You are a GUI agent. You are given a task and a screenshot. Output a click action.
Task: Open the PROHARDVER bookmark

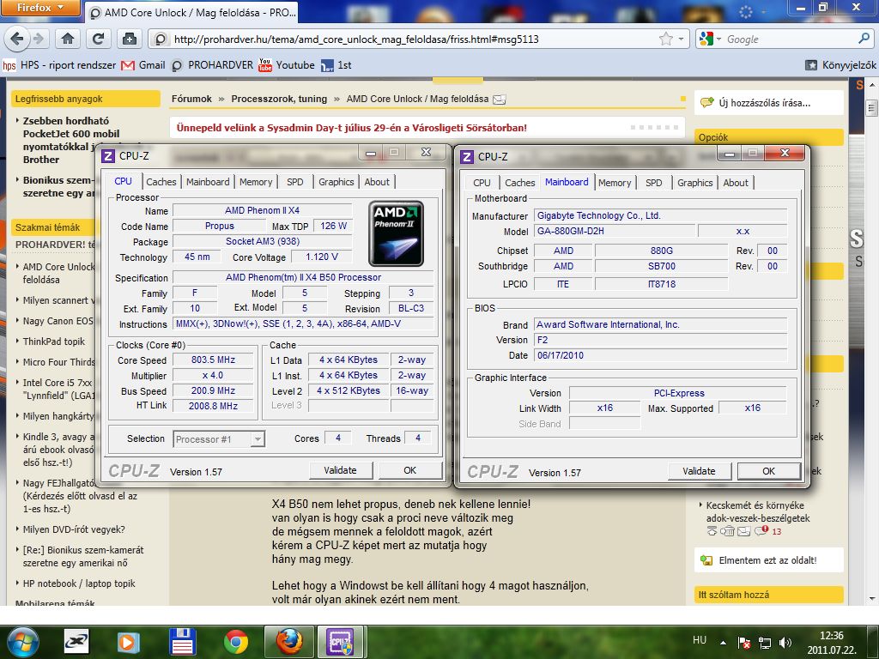click(213, 65)
